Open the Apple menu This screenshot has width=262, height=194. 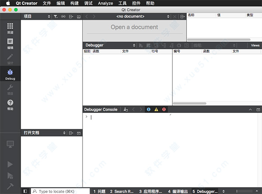(x=8, y=3)
